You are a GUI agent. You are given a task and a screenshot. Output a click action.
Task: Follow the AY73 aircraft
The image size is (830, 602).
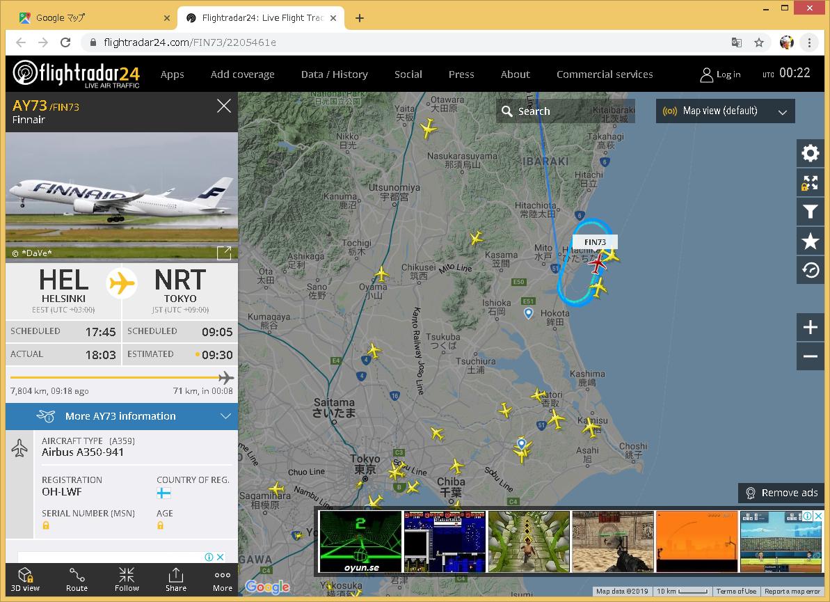click(x=127, y=579)
